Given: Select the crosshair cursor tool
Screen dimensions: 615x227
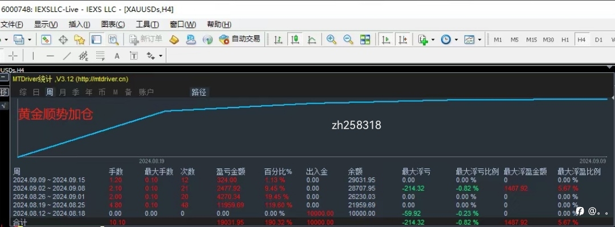Looking at the screenshot, I should pos(13,56).
